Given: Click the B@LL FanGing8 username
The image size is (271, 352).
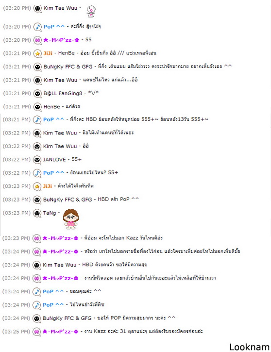Looking at the screenshot, I should [63, 93].
